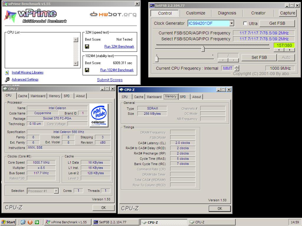This screenshot has width=302, height=226.
Task: Open the Install Missing Libraries link
Action: point(27,72)
